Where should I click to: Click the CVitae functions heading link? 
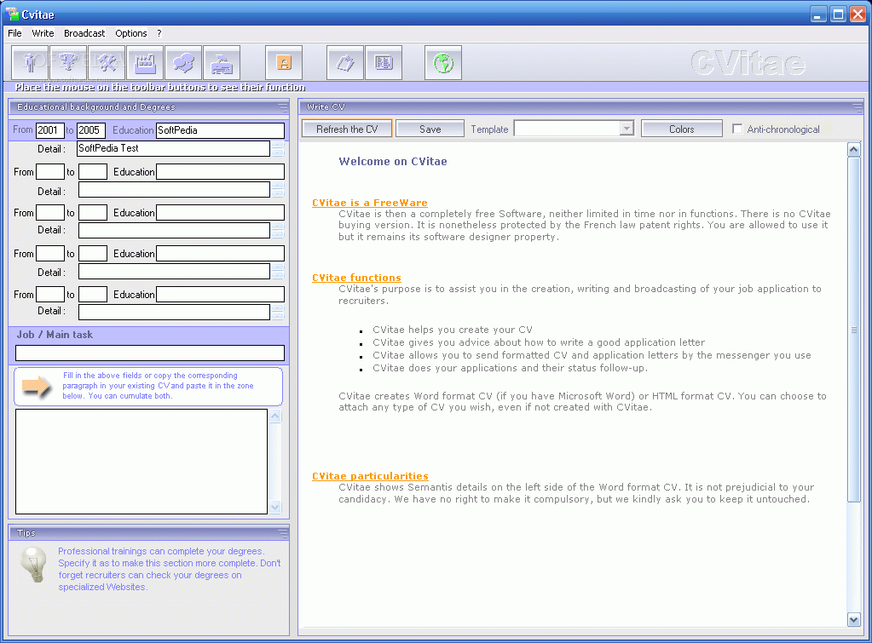356,278
